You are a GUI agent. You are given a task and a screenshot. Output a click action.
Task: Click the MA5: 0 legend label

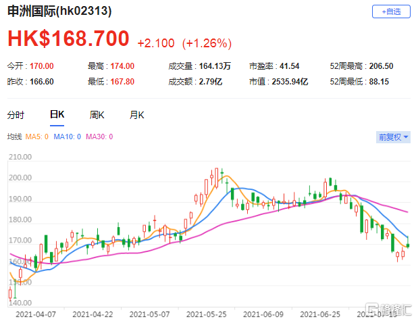tap(37, 137)
